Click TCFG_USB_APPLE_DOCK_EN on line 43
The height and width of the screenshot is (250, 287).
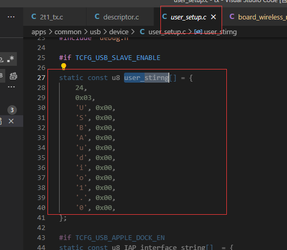click(x=120, y=238)
